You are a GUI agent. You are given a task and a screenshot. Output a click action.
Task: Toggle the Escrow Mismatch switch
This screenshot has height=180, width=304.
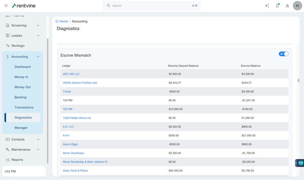pyautogui.click(x=284, y=54)
